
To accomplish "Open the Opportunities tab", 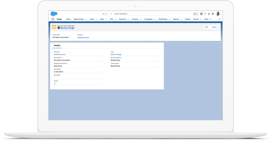I will pos(79,19).
